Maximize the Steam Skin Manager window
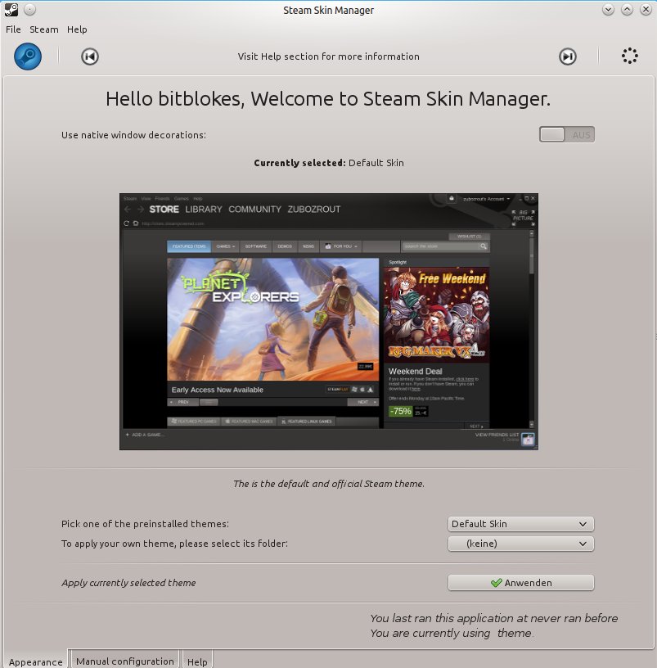The height and width of the screenshot is (668, 657). pos(627,9)
